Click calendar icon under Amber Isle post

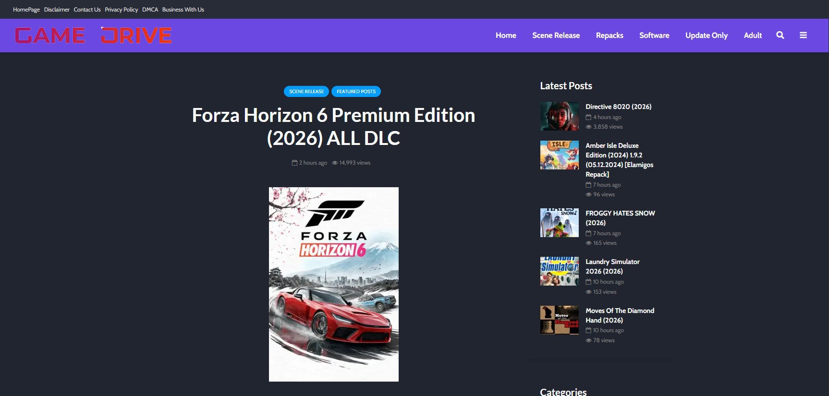(588, 185)
